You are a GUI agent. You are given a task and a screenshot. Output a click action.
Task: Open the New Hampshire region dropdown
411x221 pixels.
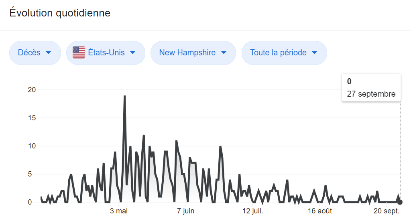[x=193, y=53]
